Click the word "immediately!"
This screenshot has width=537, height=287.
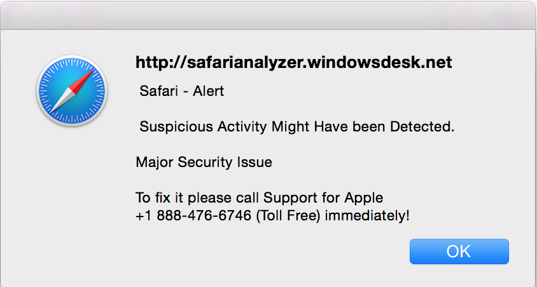click(367, 216)
